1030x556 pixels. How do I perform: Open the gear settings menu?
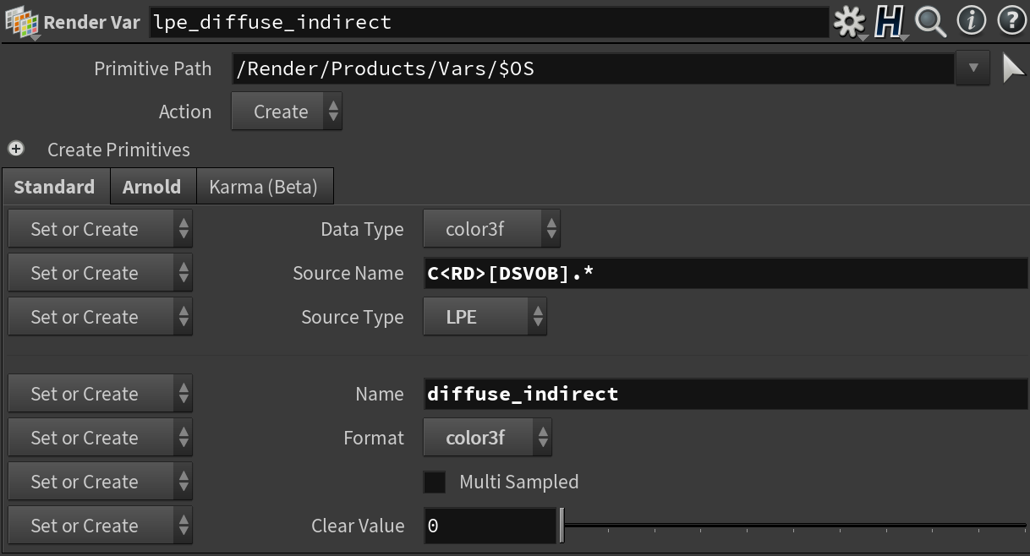tap(848, 22)
